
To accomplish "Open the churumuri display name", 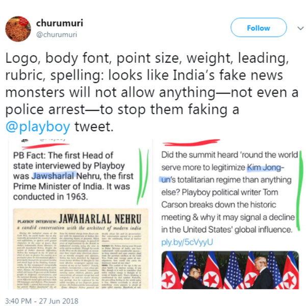I will pyautogui.click(x=60, y=23).
